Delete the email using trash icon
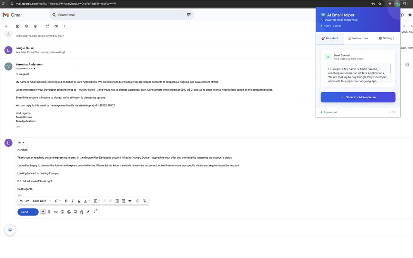413x258 pixels. (x=35, y=26)
